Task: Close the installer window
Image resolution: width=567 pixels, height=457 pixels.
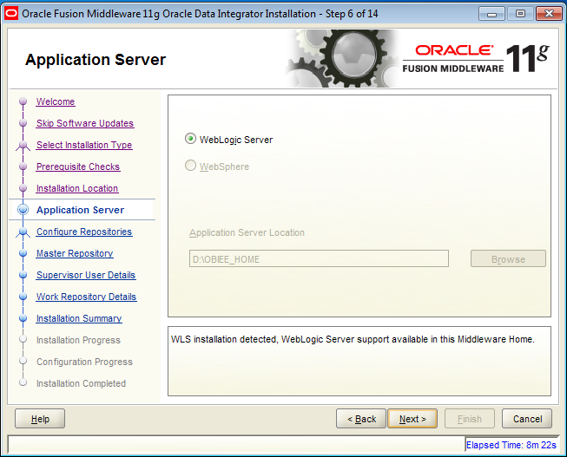Action: [x=549, y=14]
